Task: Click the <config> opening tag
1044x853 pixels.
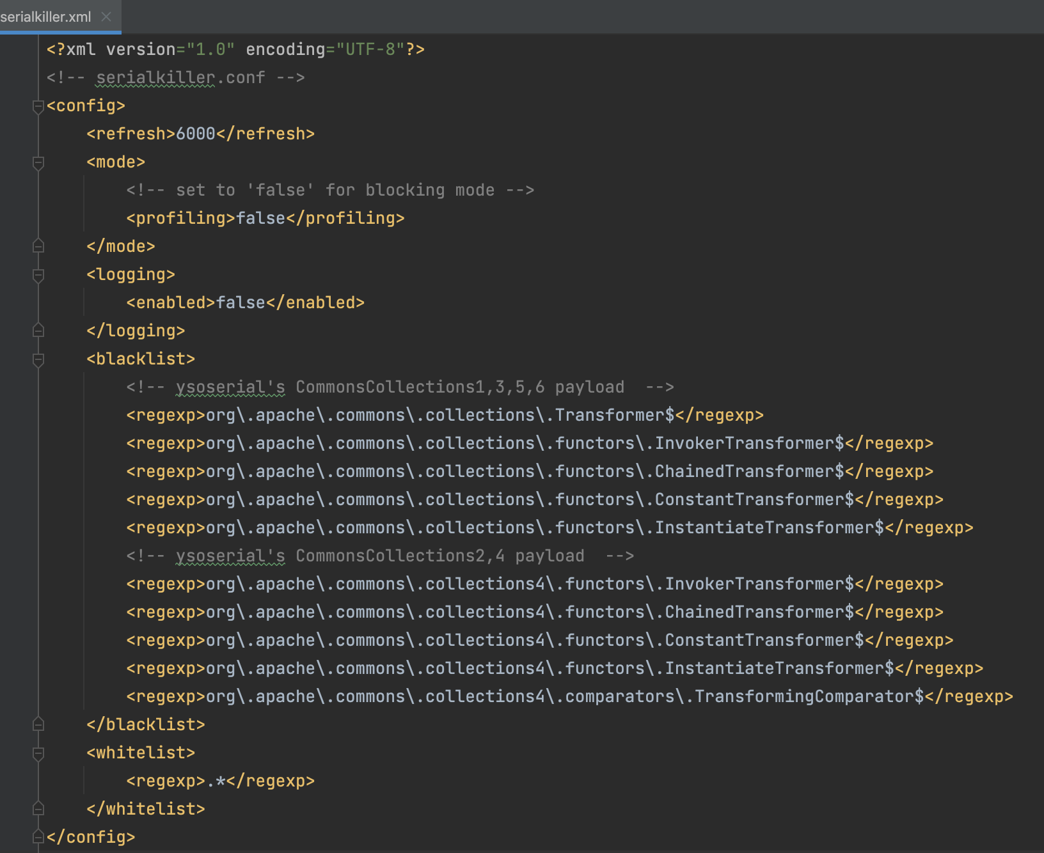Action: pos(86,106)
